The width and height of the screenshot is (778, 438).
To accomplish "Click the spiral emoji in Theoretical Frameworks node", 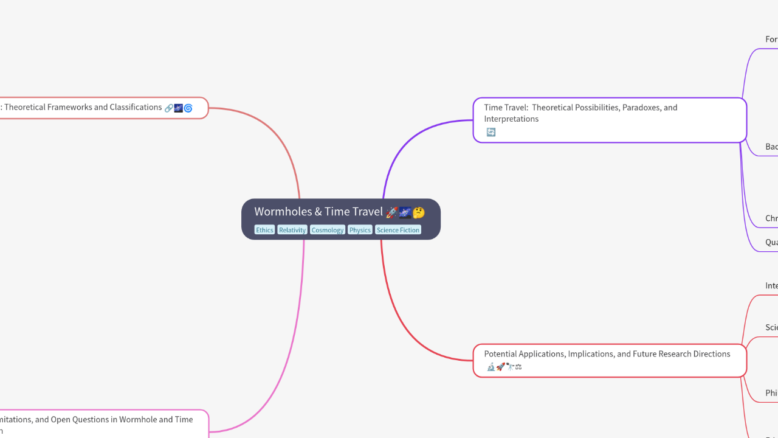I will tap(188, 108).
